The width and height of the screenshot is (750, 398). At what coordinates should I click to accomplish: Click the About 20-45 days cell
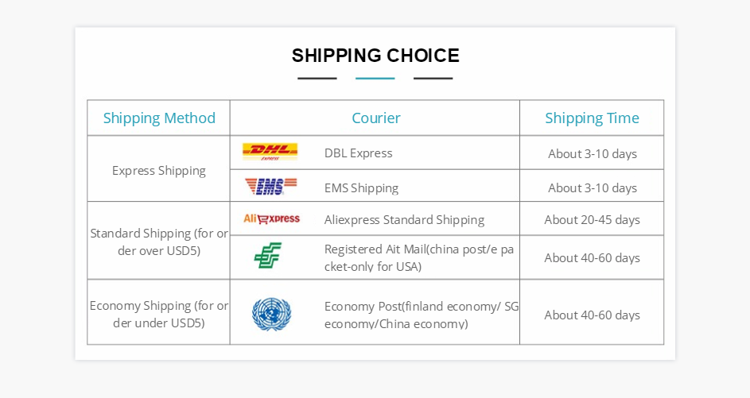pos(592,220)
